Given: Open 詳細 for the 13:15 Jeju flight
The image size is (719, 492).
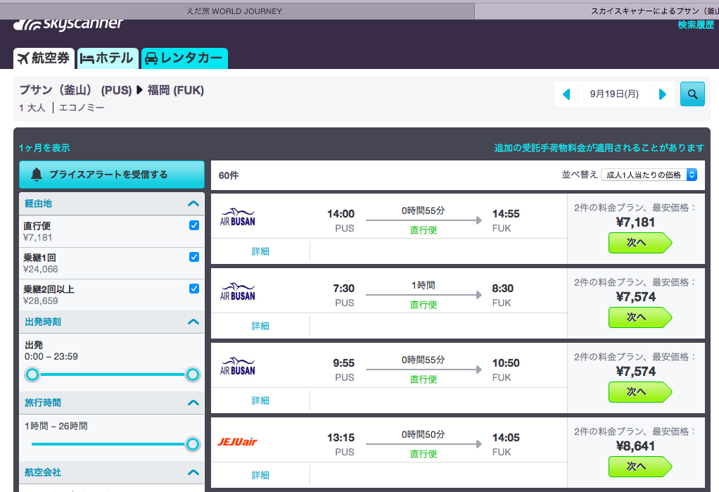Looking at the screenshot, I should point(260,475).
